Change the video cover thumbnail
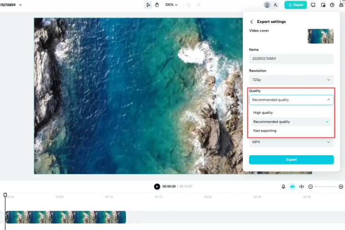 pyautogui.click(x=320, y=36)
